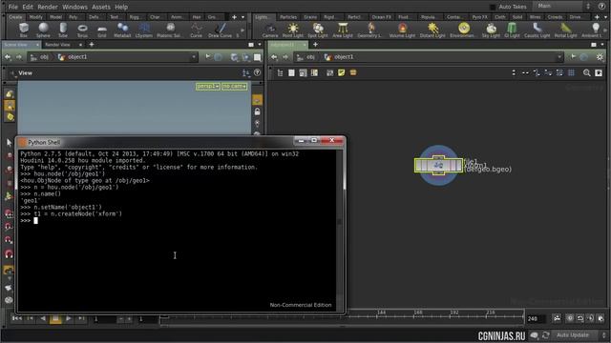Viewport: 611px width, 343px height.
Task: Expand network editor path dropdown arrow
Action: (x=559, y=57)
